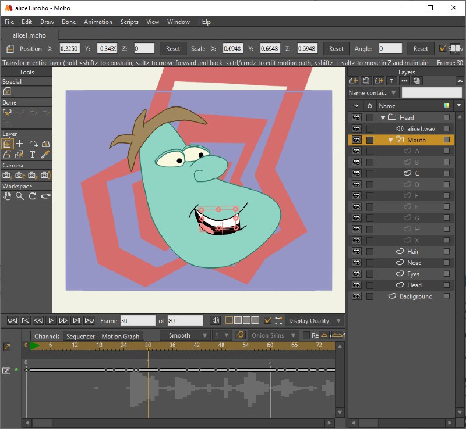The image size is (466, 429).
Task: Open the Animation menu
Action: (x=98, y=22)
